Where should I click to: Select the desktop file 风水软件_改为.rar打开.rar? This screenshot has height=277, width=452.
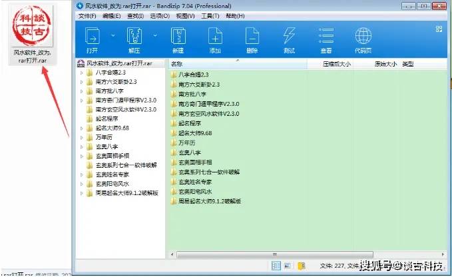tap(32, 35)
